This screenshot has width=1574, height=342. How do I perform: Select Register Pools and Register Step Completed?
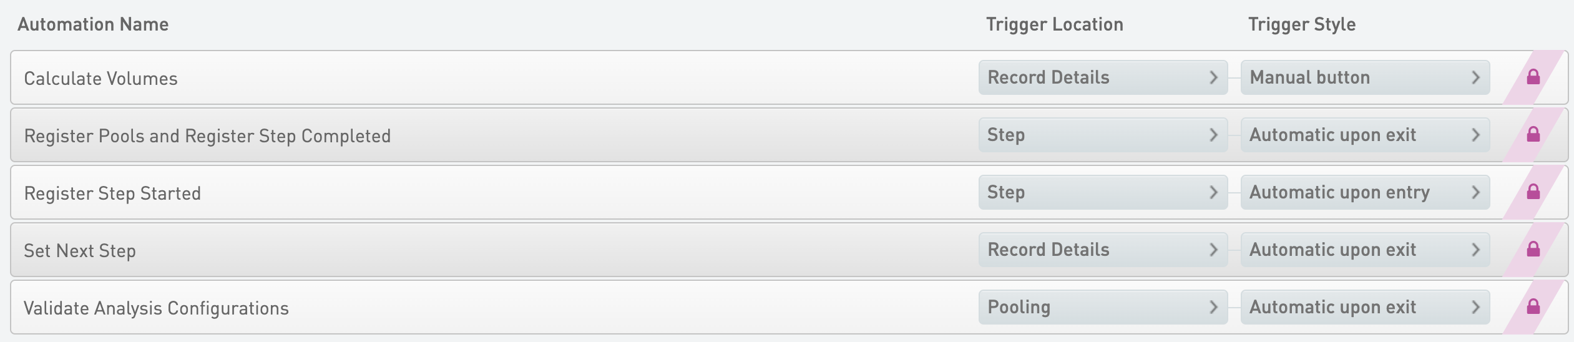[789, 135]
